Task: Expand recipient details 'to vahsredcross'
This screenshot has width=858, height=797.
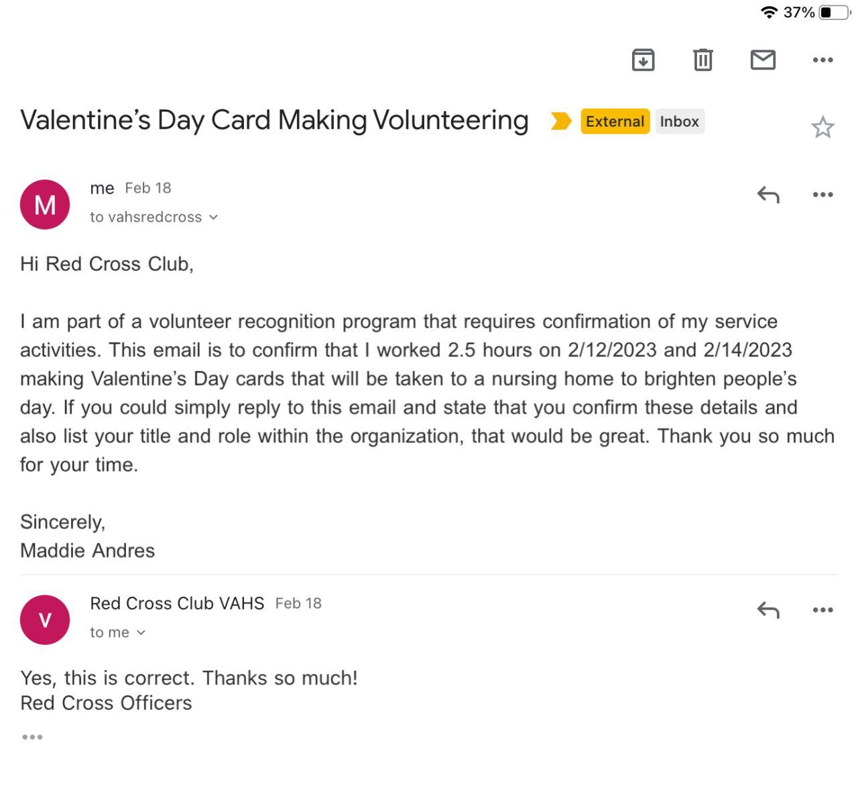Action: point(154,217)
